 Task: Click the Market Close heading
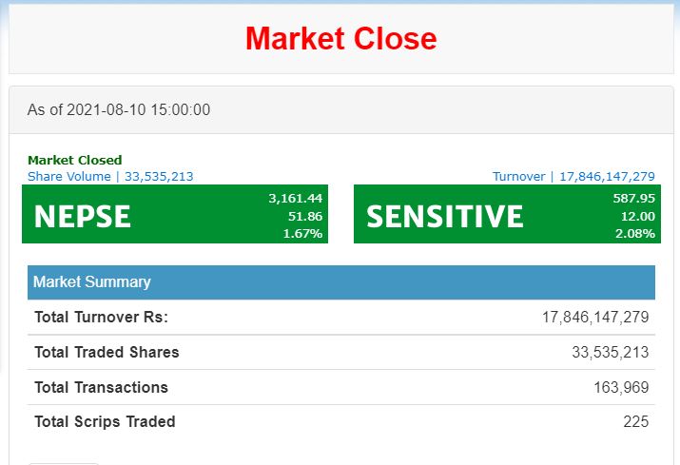point(340,39)
